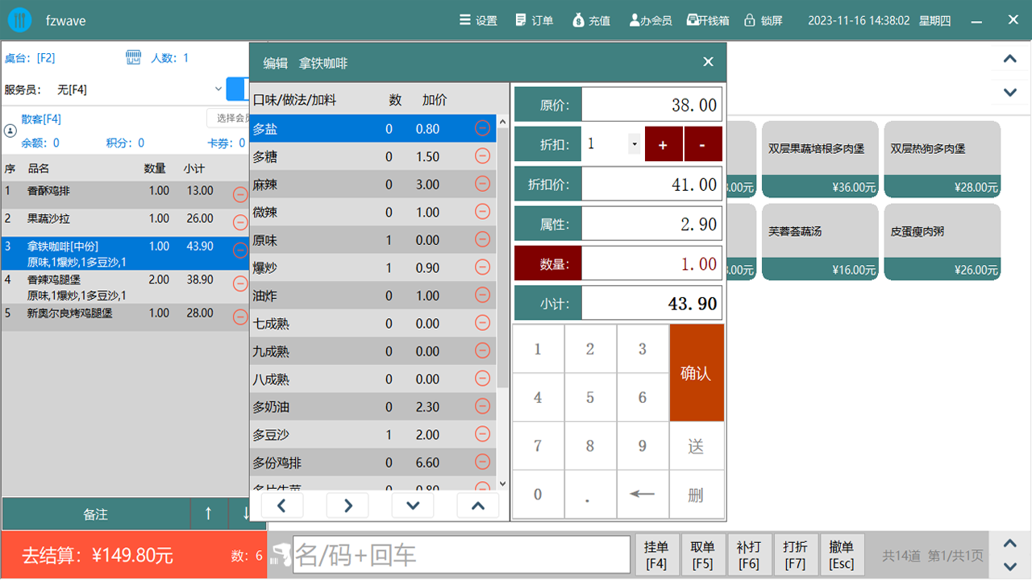This screenshot has height=580, width=1032.
Task: Open the 设置 settings icon
Action: (x=464, y=21)
